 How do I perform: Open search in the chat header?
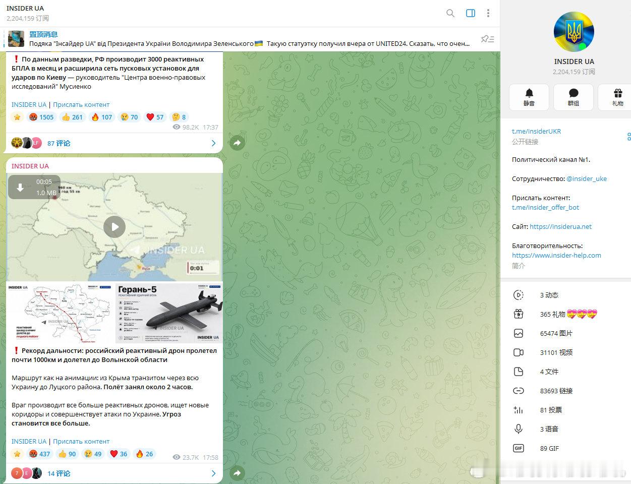[450, 13]
